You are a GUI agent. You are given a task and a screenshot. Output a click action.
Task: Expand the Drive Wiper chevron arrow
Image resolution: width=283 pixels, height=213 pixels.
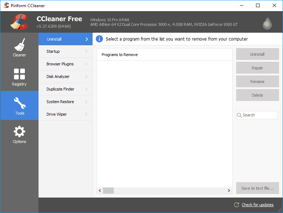(86, 114)
